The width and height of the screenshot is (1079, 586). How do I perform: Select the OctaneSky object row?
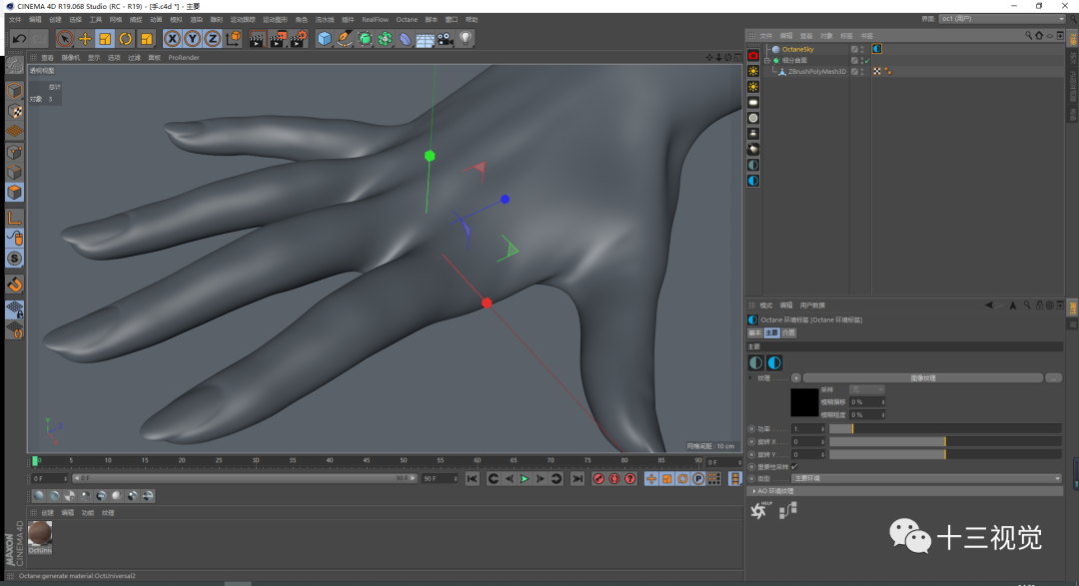tap(797, 50)
